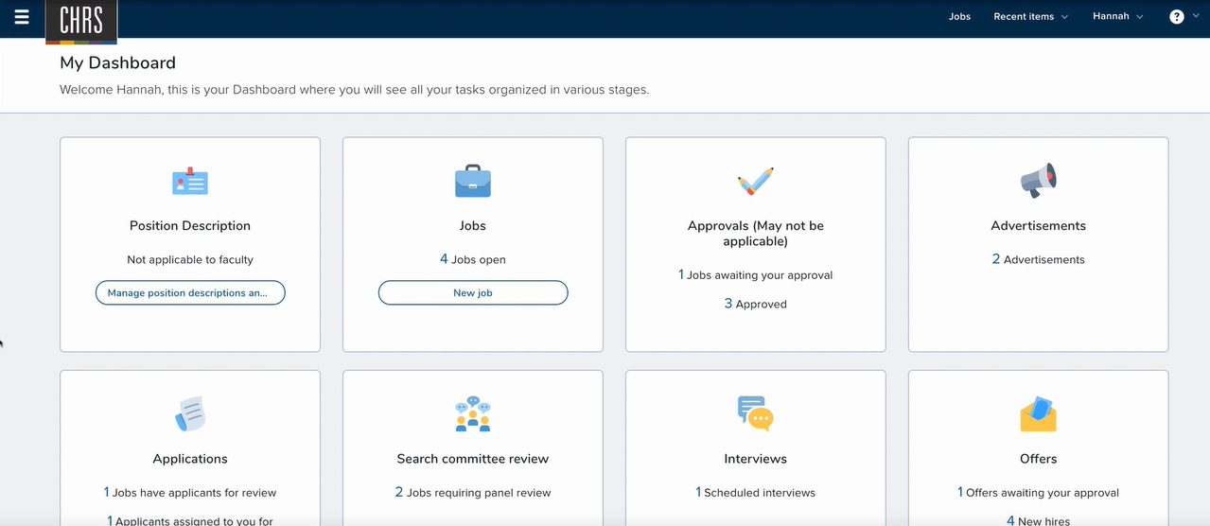Click the My Dashboard heading
This screenshot has width=1210, height=526.
click(117, 63)
